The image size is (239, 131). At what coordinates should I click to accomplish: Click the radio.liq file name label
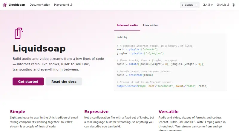click(x=122, y=37)
